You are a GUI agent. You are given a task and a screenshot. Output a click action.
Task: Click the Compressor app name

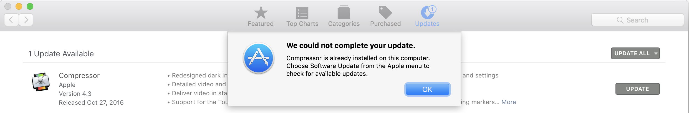point(79,76)
